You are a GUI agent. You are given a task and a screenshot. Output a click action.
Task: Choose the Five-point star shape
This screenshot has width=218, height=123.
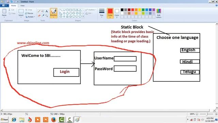pos(67,16)
